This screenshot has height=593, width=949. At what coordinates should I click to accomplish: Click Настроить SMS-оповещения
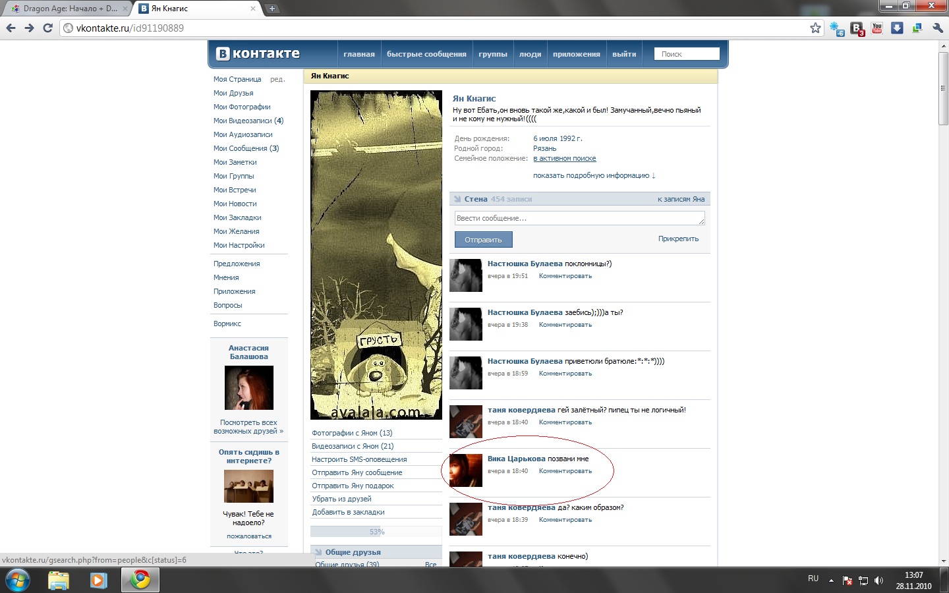[359, 459]
